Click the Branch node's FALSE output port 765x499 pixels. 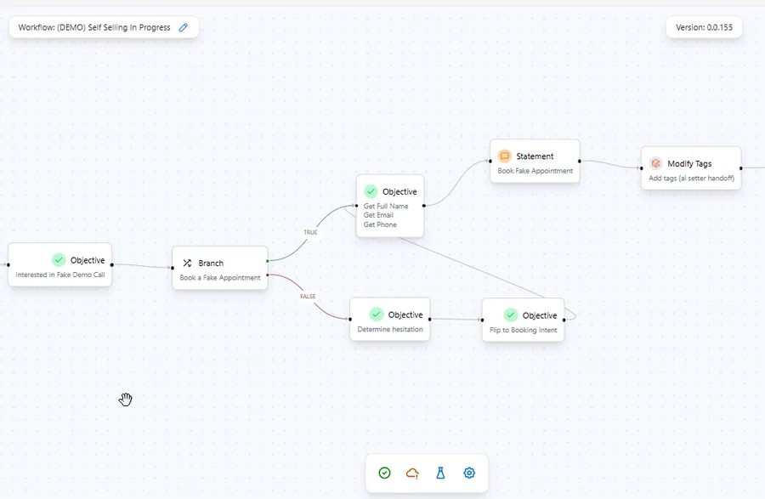[268, 275]
